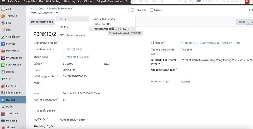
Task: Go to S00511 breadcrumb
Action: tap(41, 8)
